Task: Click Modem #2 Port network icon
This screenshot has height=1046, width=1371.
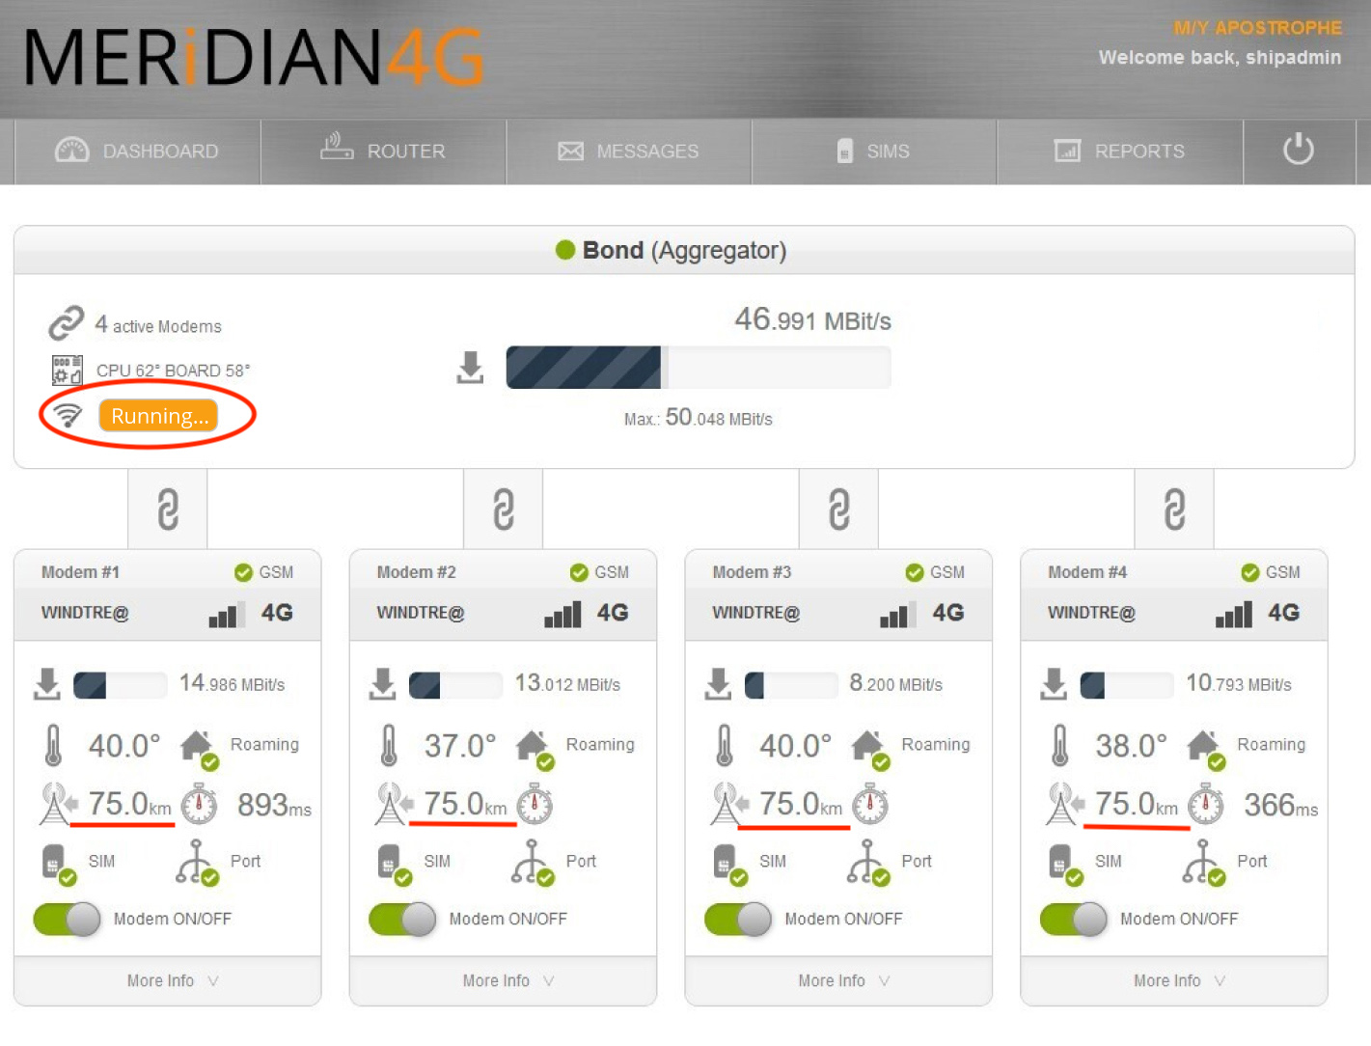Action: [x=533, y=862]
